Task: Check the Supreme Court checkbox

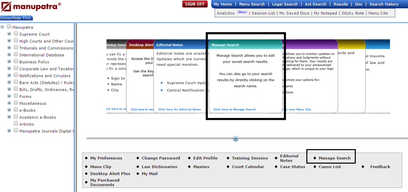Action: coord(16,34)
